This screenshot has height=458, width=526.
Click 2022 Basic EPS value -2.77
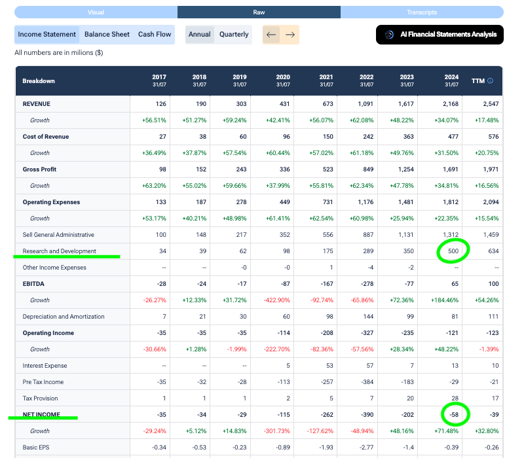click(367, 448)
